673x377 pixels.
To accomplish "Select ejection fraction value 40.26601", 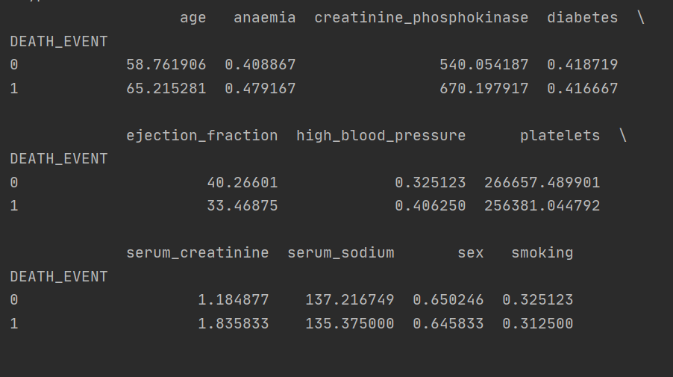I will [242, 182].
